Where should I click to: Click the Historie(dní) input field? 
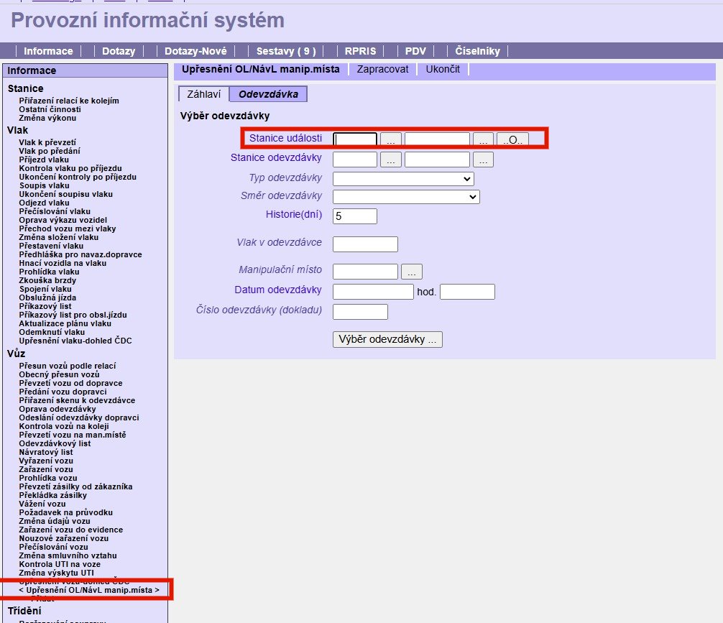tap(355, 216)
